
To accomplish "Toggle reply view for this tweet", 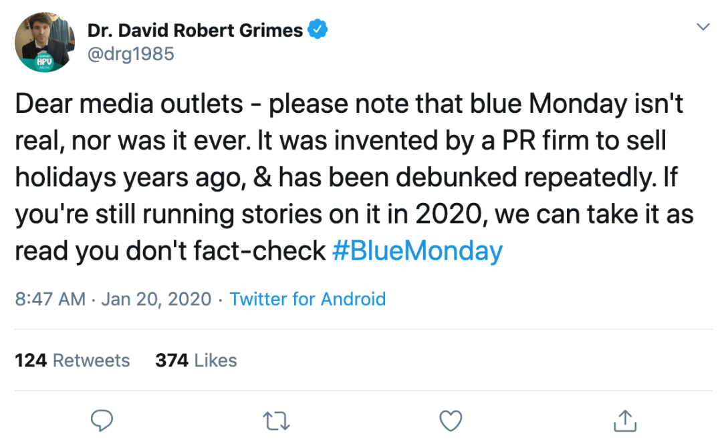I will point(102,421).
